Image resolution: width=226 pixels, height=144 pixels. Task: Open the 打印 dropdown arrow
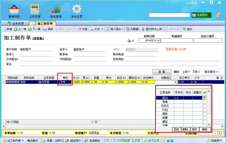point(102,29)
